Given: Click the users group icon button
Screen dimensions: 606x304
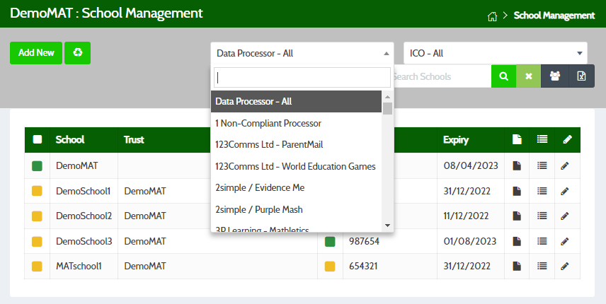Looking at the screenshot, I should point(553,76).
